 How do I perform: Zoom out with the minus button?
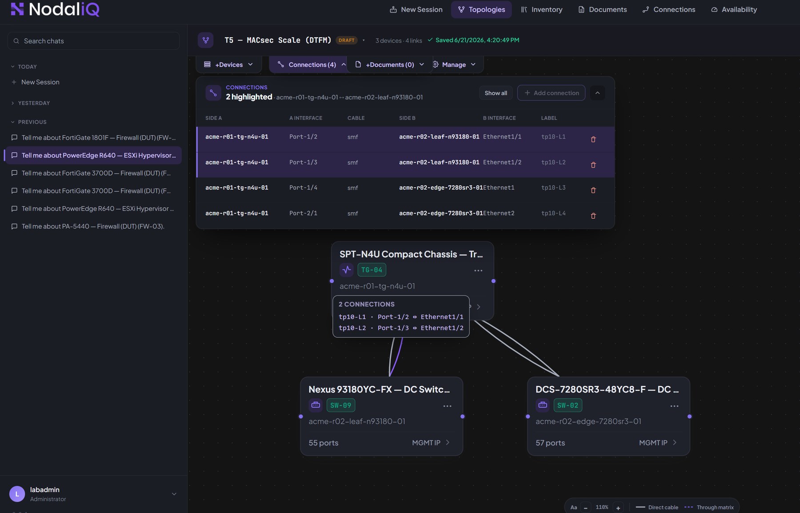585,508
